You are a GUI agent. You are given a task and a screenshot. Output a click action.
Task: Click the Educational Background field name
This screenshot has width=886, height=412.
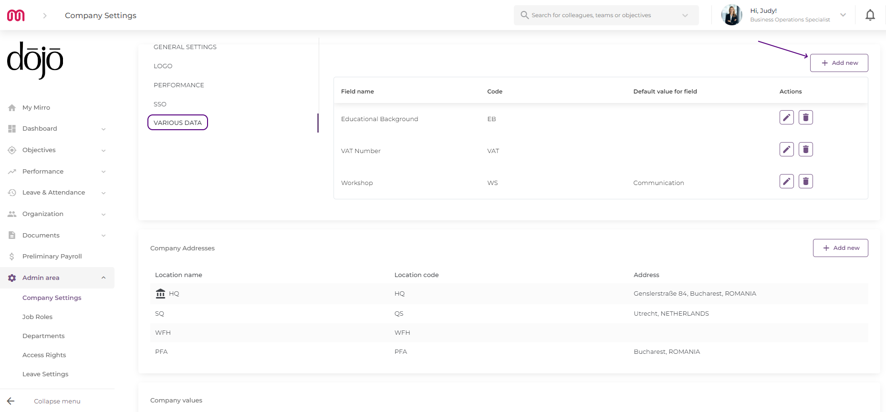[380, 119]
